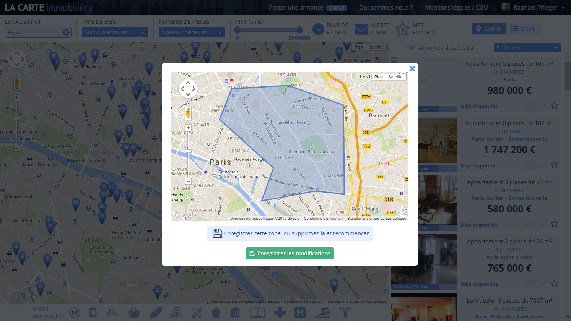The width and height of the screenshot is (571, 321).
Task: Toggle nurseries ABC blocks icon
Action: (x=177, y=313)
